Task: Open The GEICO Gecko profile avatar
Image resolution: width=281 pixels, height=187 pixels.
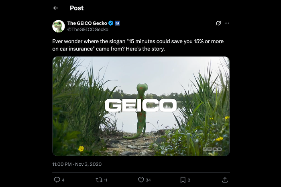Action: pyautogui.click(x=59, y=26)
